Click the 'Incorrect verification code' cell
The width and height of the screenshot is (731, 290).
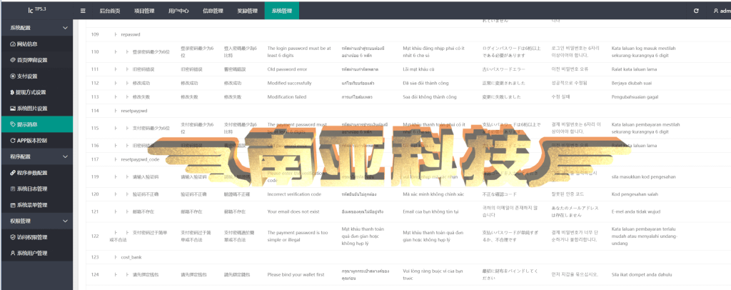tap(294, 194)
